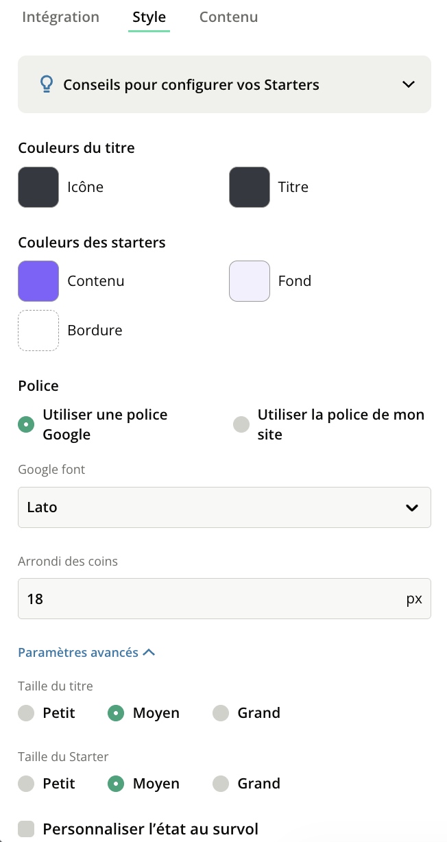
Task: Choose Utiliser la police de mon site
Action: [241, 424]
